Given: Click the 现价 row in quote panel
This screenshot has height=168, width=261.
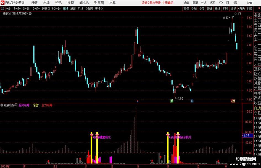Looking at the screenshot, I should pos(257,69).
